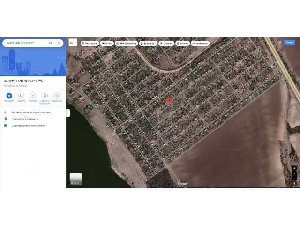
Task: Zoom in with the plus button
Action: tap(294, 173)
